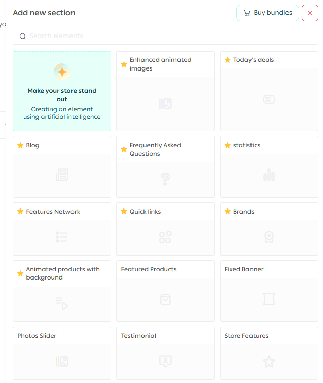The width and height of the screenshot is (323, 383).
Task: Click the magnifier icon in search bar
Action: point(22,36)
